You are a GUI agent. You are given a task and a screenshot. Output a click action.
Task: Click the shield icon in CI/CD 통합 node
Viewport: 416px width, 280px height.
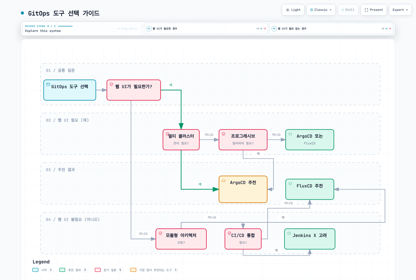(229, 233)
